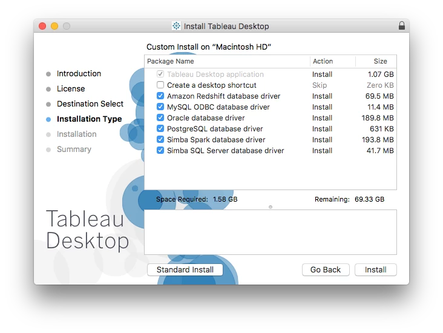Click the 189.8 MB size value
The image size is (443, 333).
coord(378,118)
